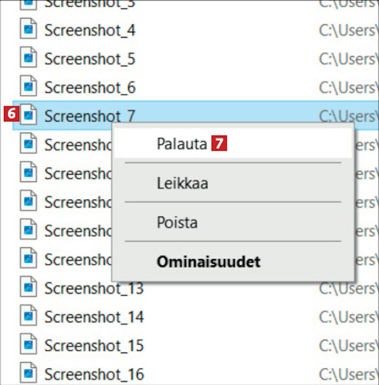Select the Screenshot_6 file name

(90, 88)
